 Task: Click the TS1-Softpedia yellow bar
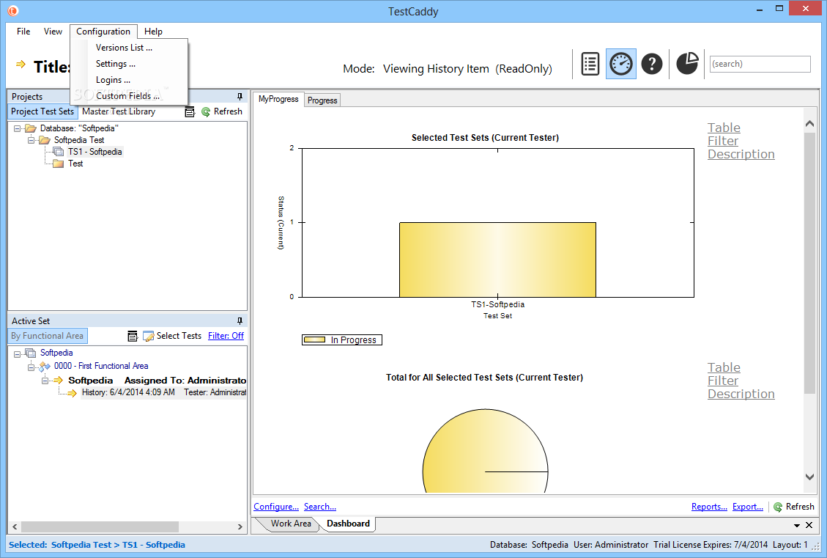click(x=497, y=260)
